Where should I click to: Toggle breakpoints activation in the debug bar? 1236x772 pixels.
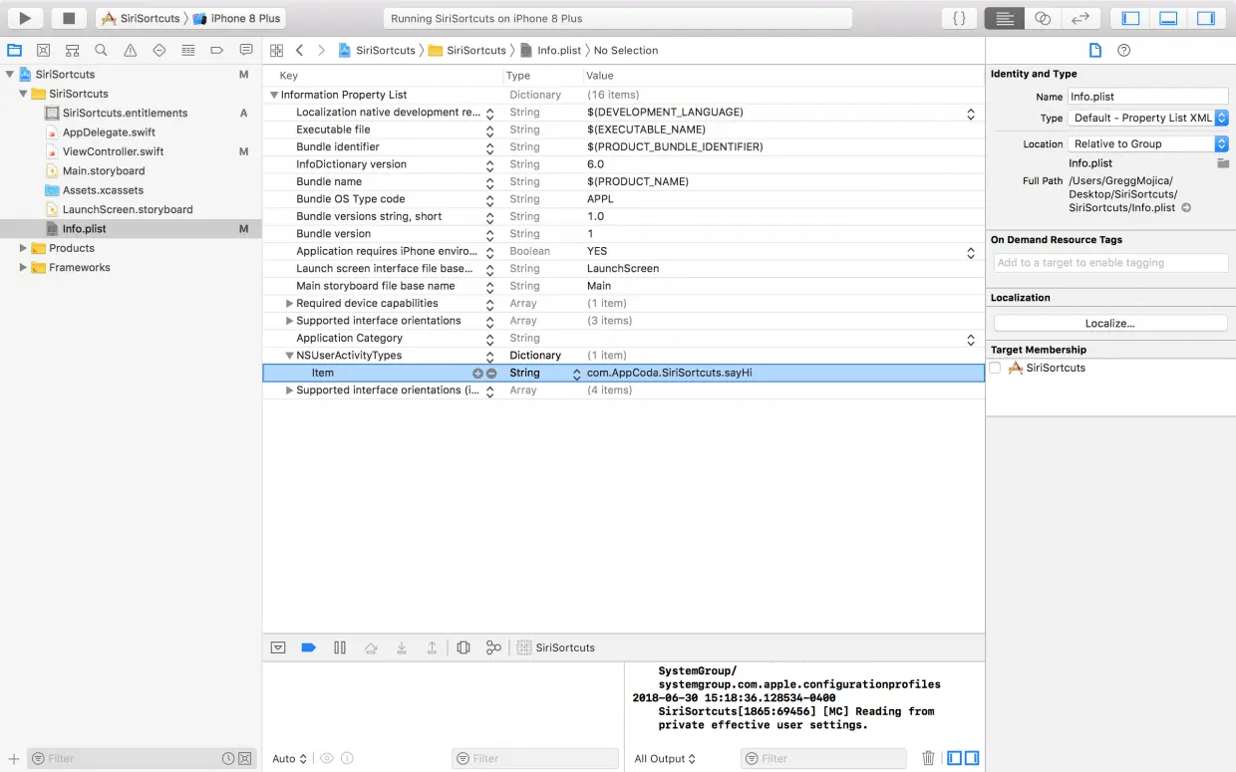tap(309, 647)
